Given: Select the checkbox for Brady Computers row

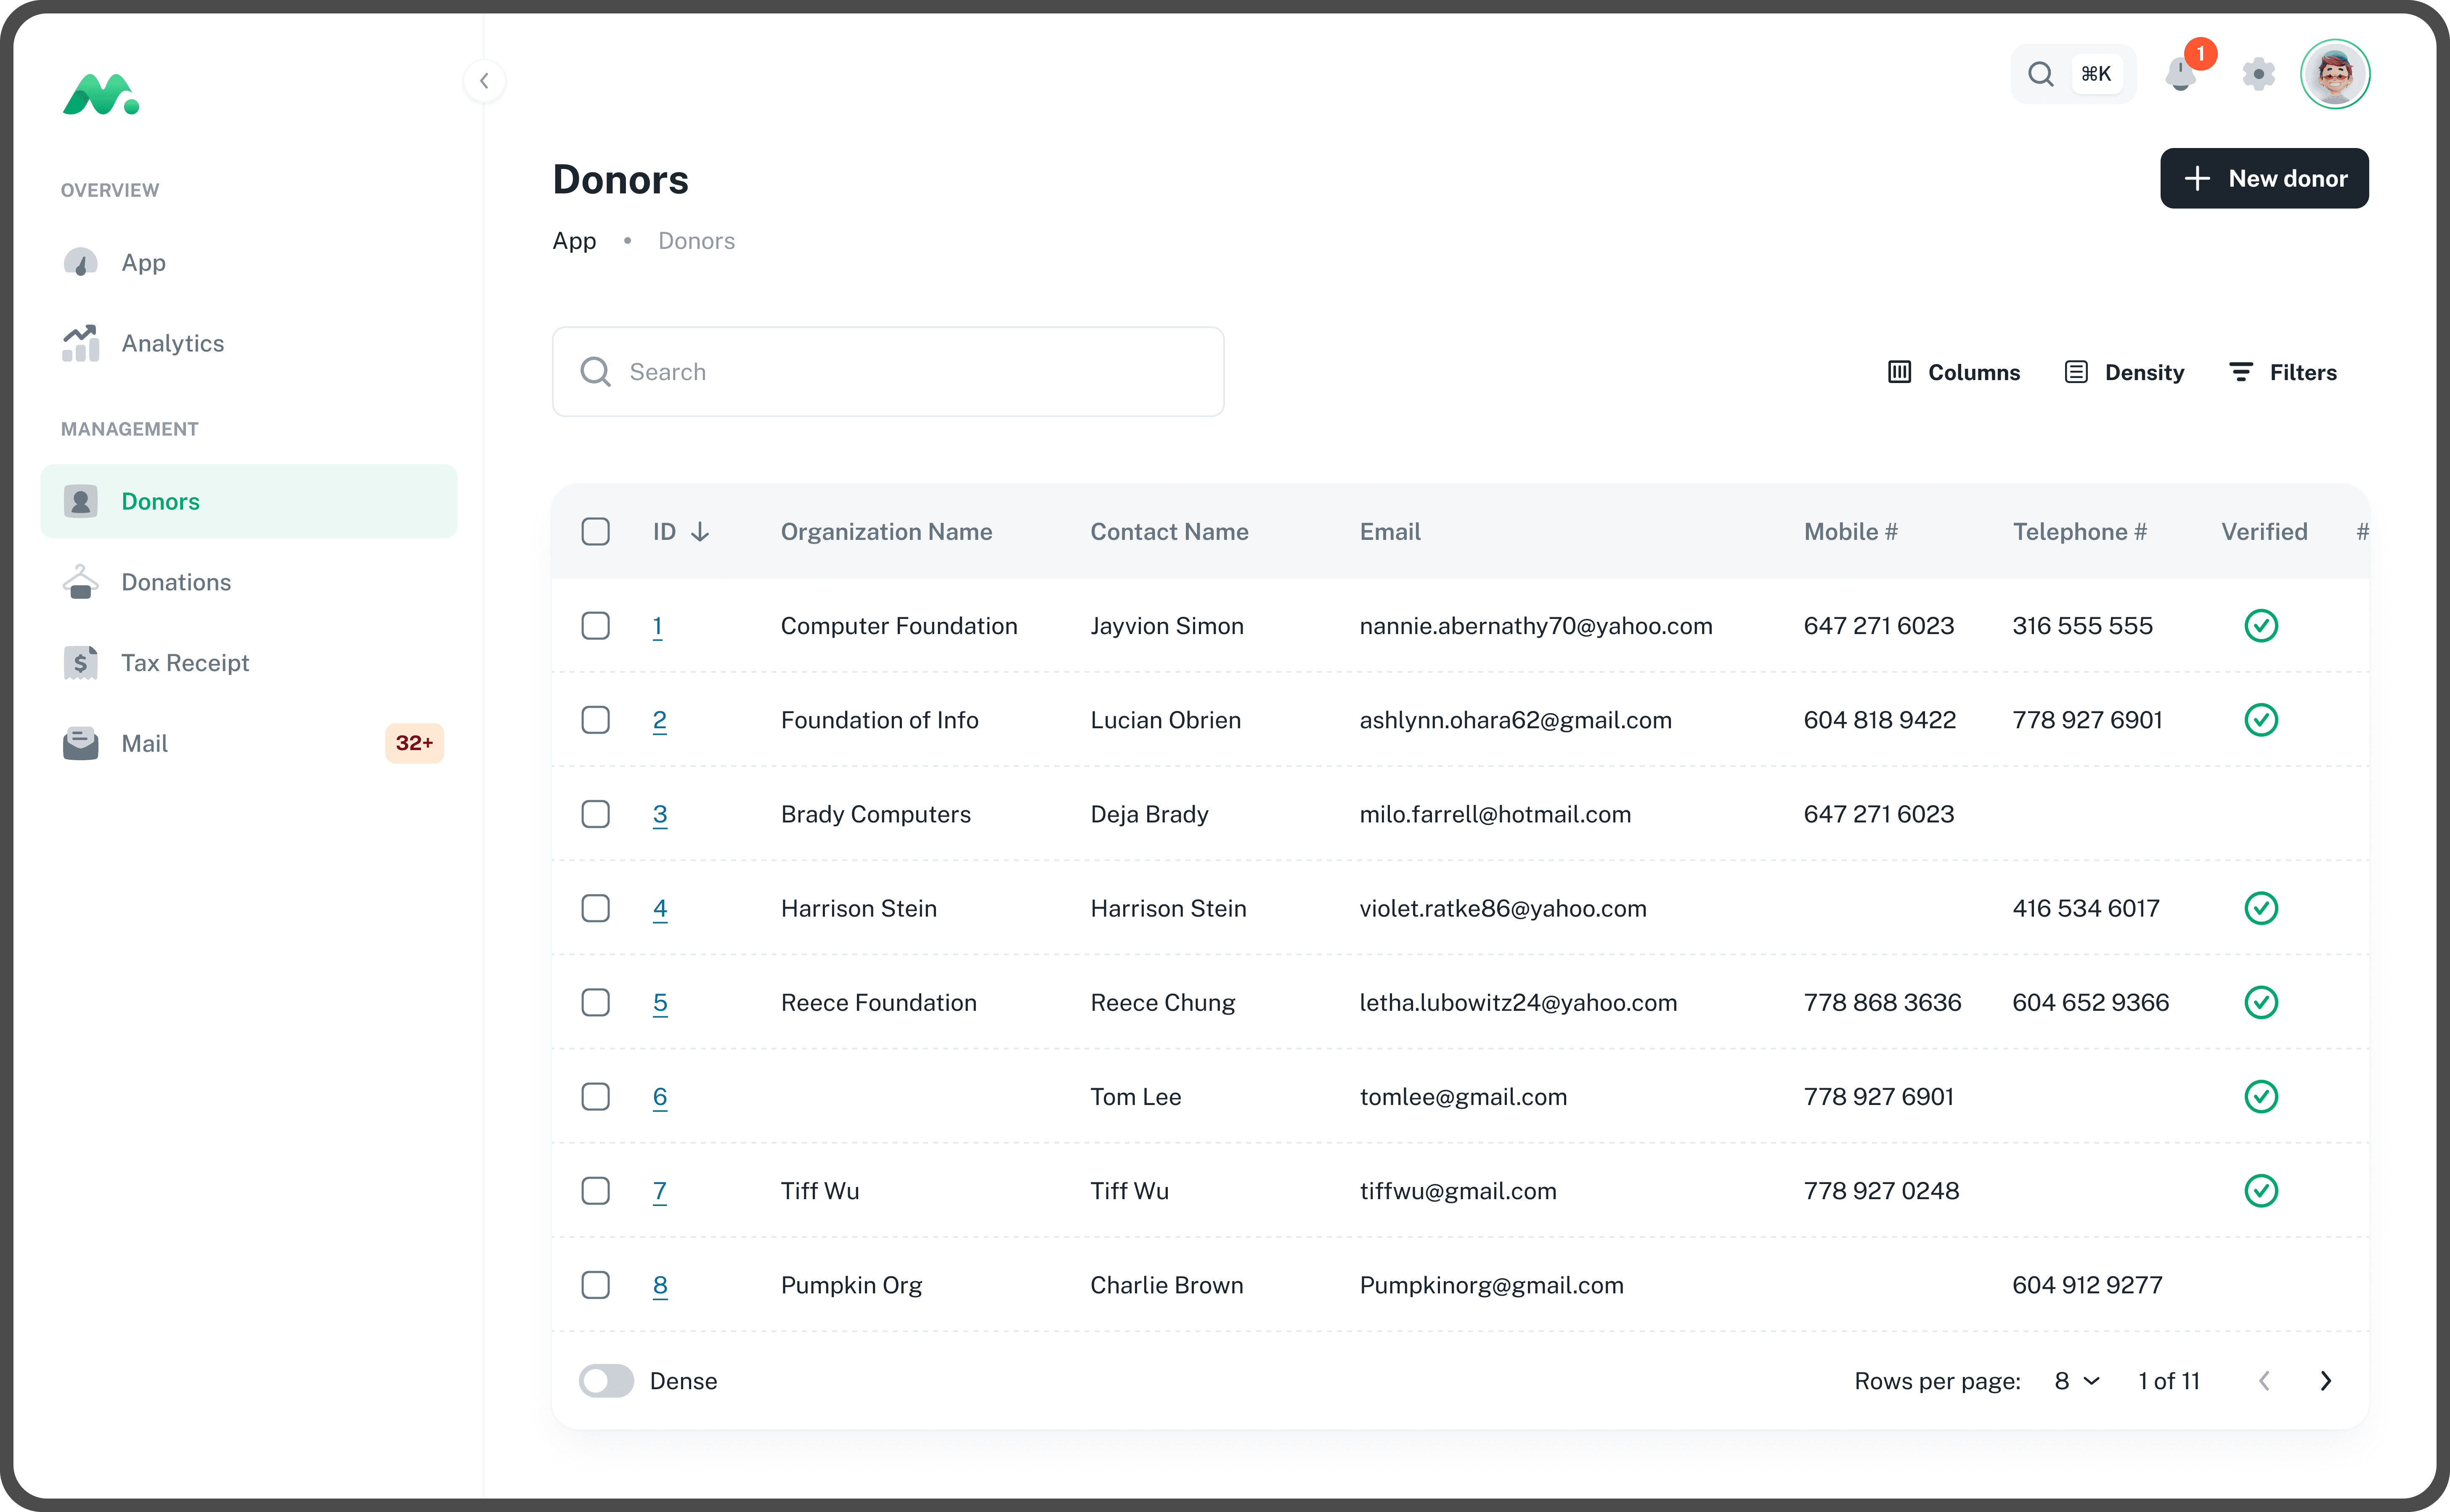Looking at the screenshot, I should coord(595,814).
